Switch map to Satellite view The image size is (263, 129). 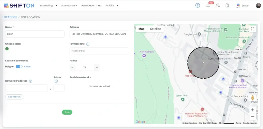pos(155,29)
